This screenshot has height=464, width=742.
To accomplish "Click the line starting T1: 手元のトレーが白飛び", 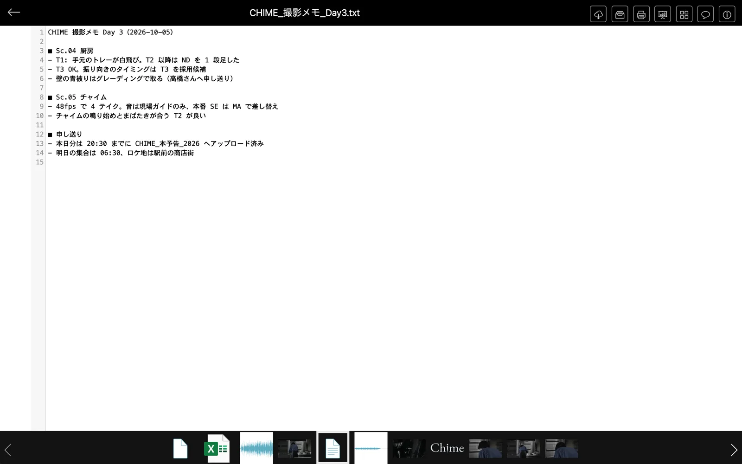I will (144, 60).
